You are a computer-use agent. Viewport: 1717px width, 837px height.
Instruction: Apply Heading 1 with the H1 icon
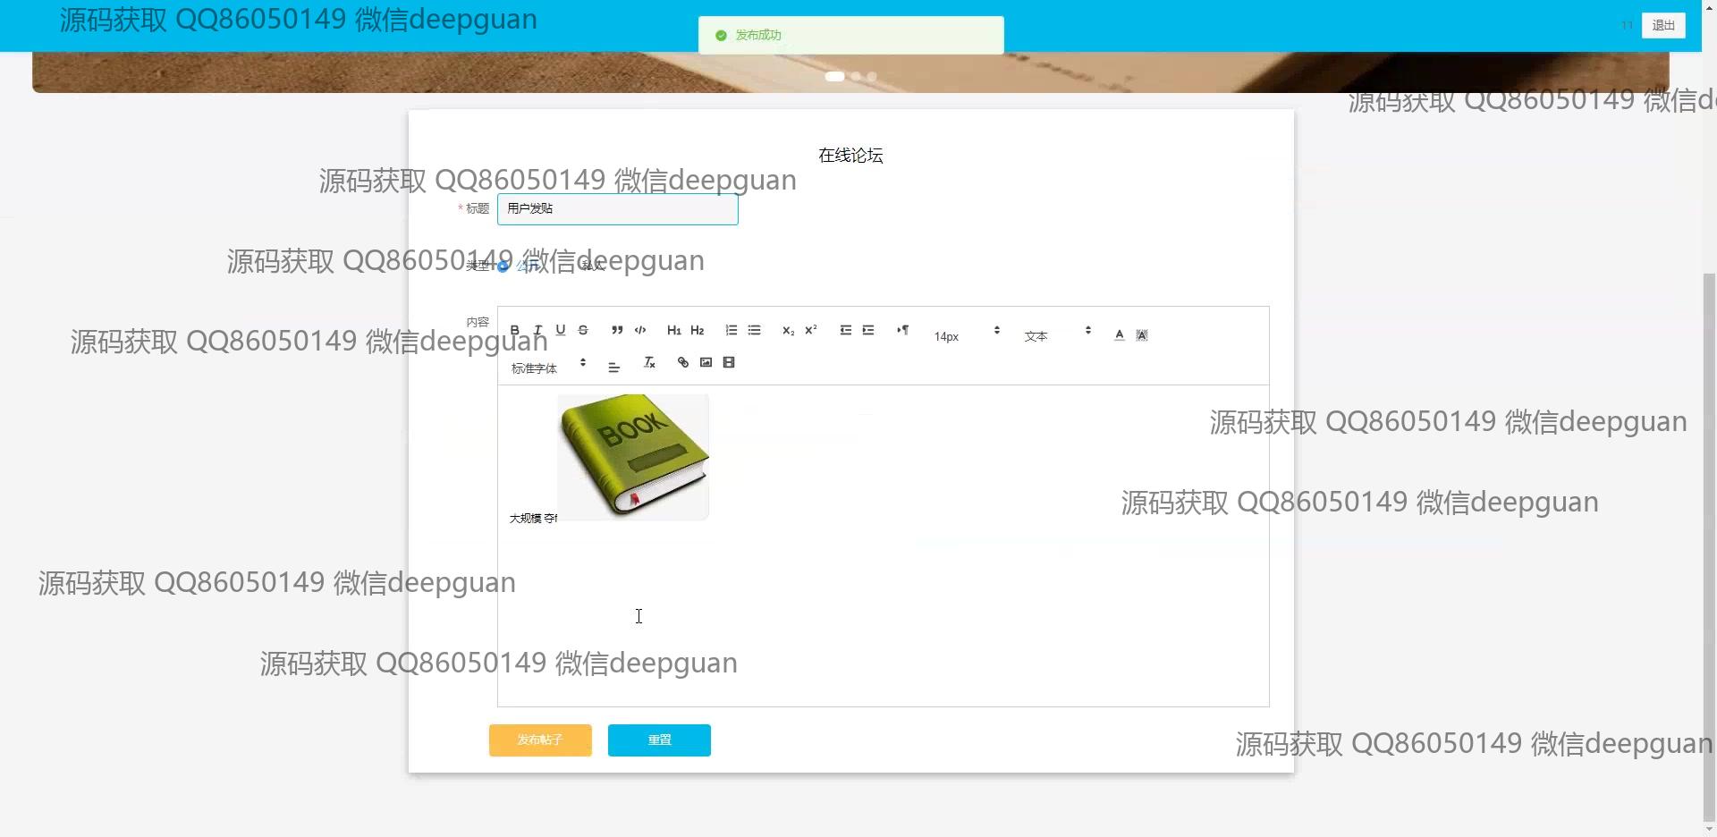pos(674,330)
